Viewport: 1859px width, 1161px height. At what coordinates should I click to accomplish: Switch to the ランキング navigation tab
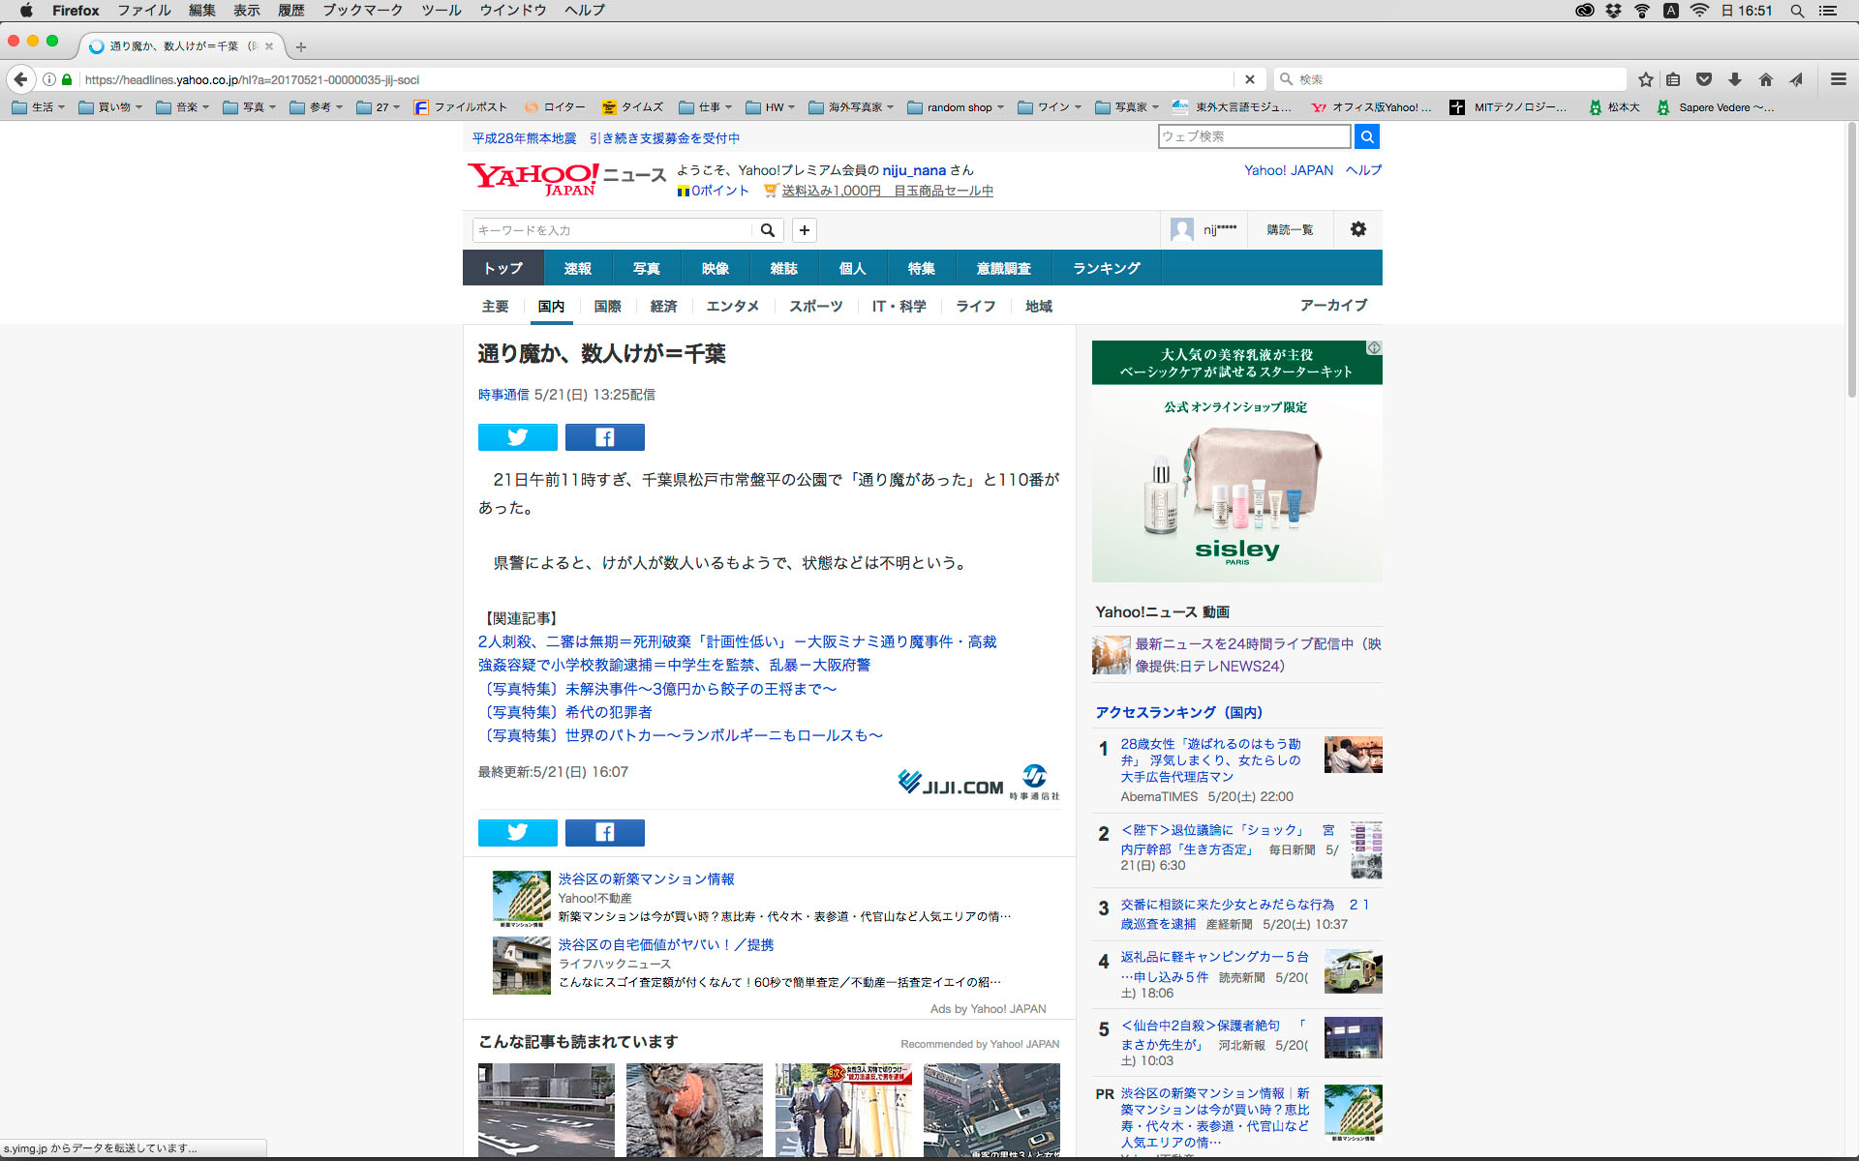pyautogui.click(x=1106, y=268)
